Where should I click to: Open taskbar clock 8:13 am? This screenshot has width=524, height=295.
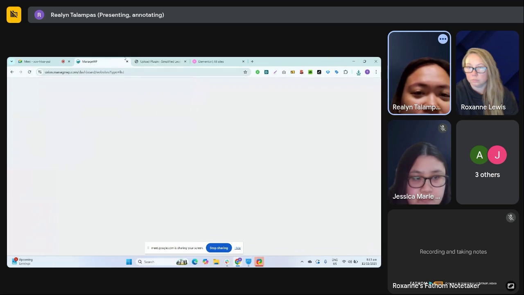point(369,262)
